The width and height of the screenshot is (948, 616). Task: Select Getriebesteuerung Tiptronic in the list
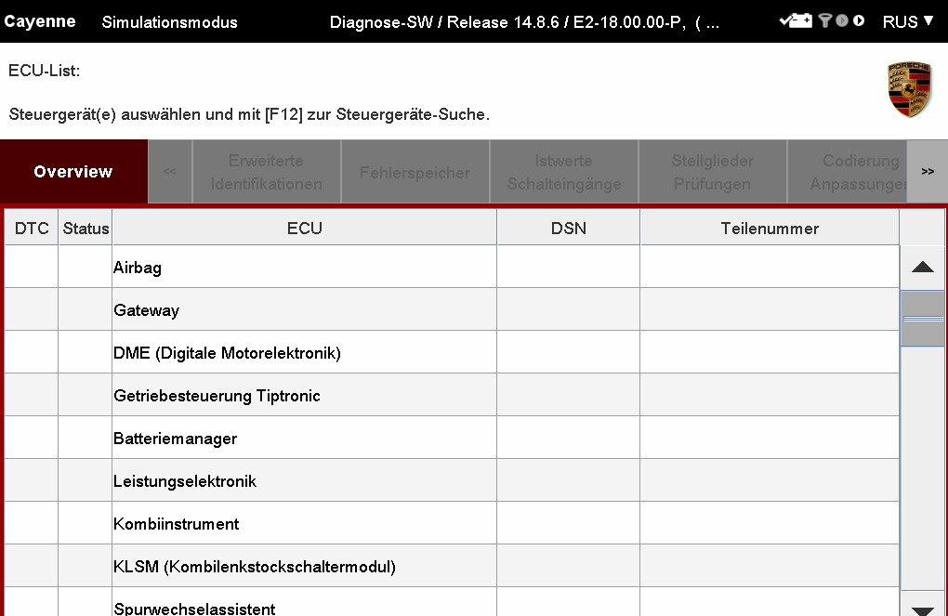pyautogui.click(x=304, y=396)
